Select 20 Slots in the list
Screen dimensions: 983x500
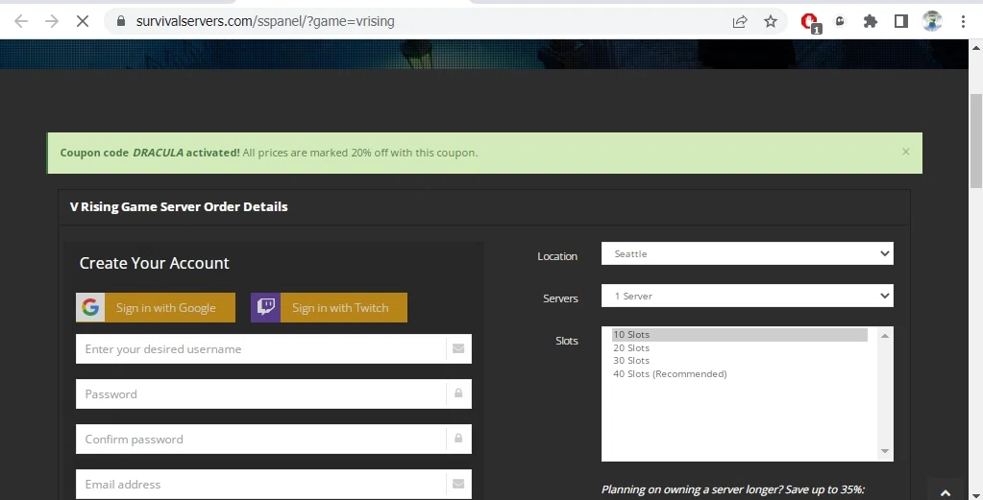740,348
